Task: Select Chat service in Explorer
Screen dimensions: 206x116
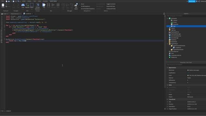Action: (x=172, y=53)
